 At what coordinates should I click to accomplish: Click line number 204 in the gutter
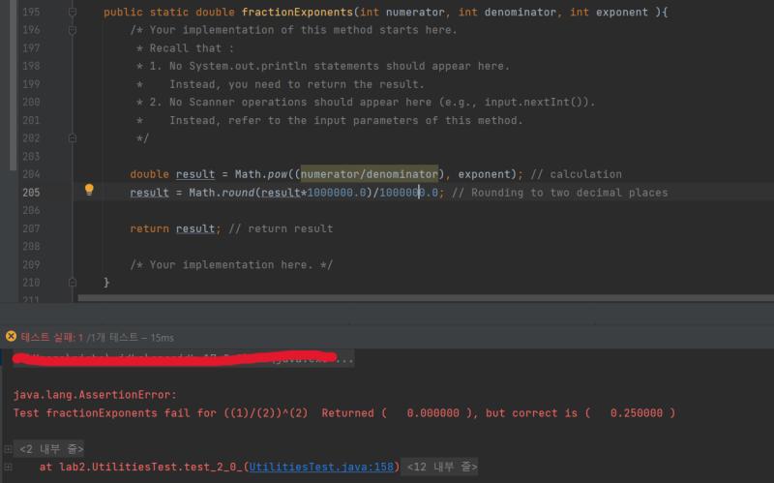click(x=31, y=174)
